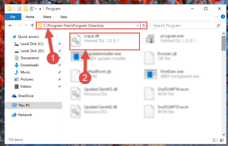Image resolution: width=228 pixels, height=146 pixels.
Task: Click the search magnifier icon
Action: 218,26
